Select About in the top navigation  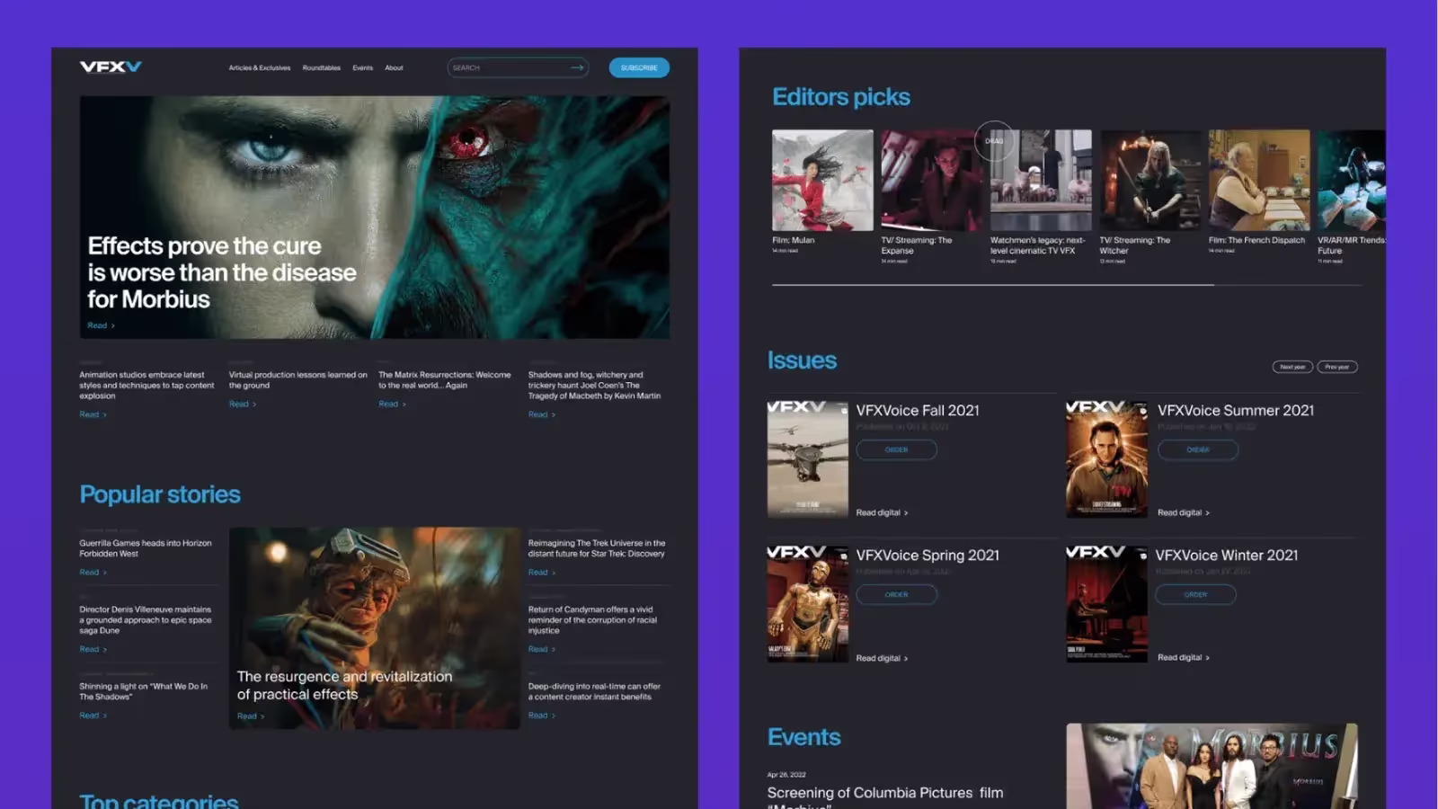click(x=394, y=68)
